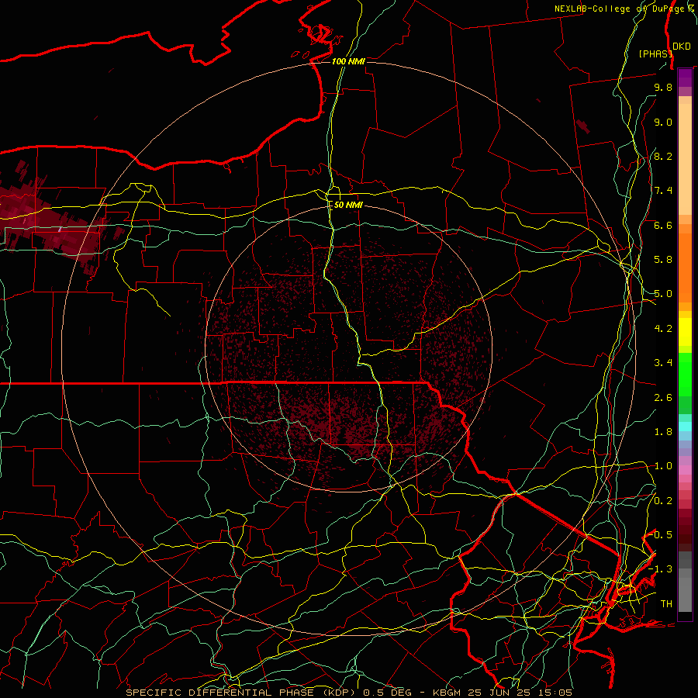Click the [PHAS] label above the color scale
The image size is (698, 698).
pos(655,54)
